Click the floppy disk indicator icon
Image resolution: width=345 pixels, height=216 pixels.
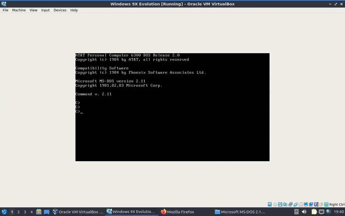(x=280, y=204)
